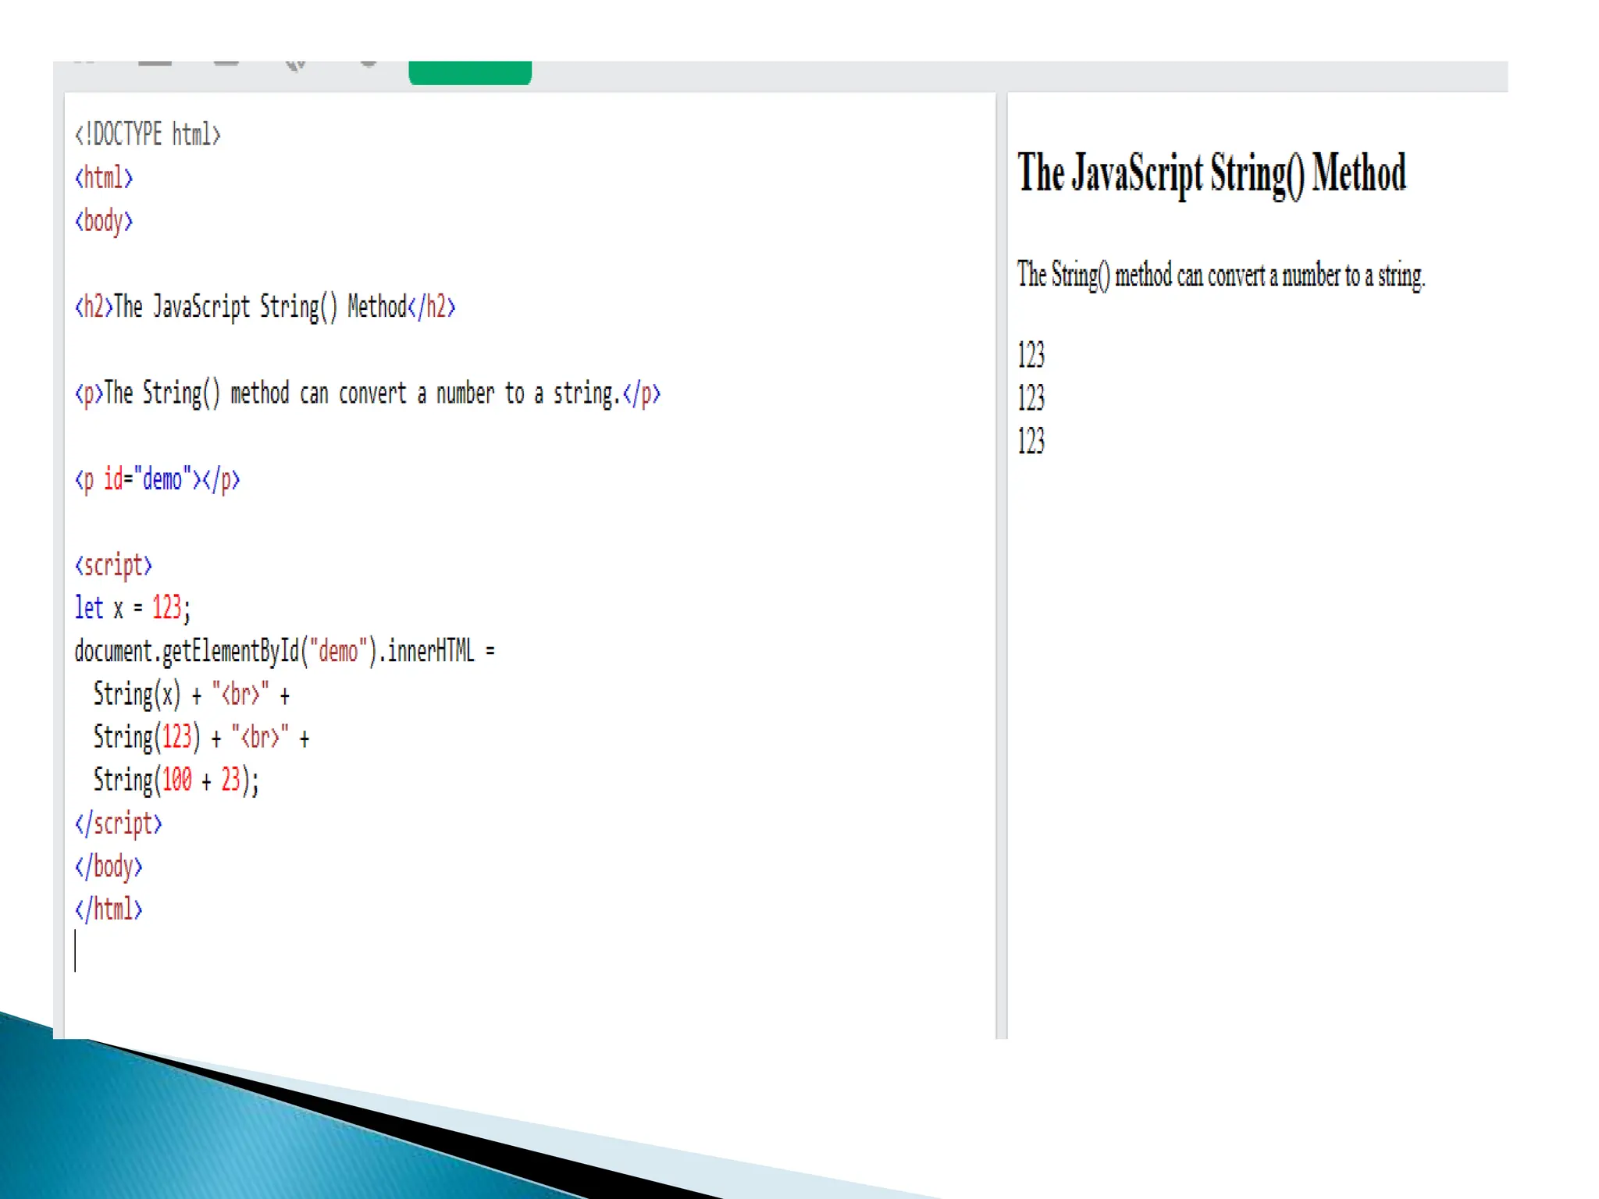Click the first 123 output line
The height and width of the screenshot is (1199, 1599).
pos(1031,356)
